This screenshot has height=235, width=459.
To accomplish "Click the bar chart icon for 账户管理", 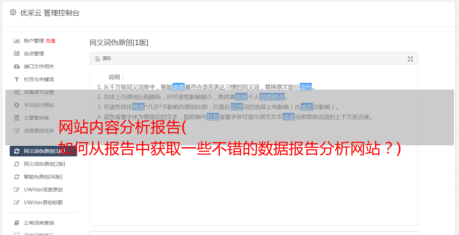I will coord(16,41).
